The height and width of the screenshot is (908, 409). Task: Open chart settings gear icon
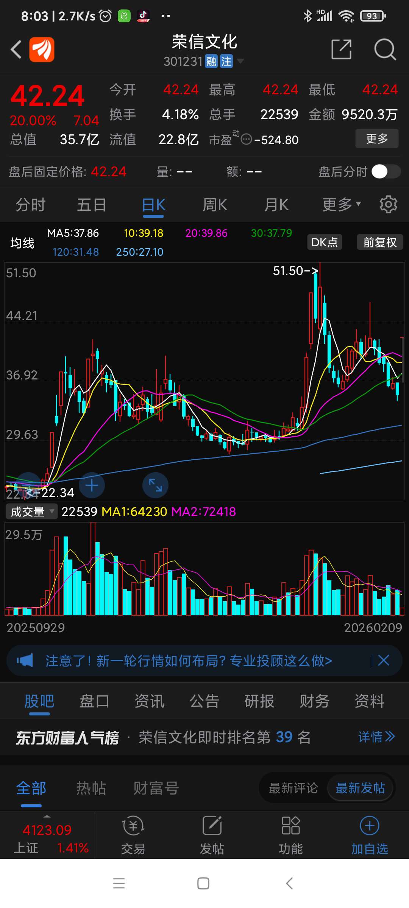pyautogui.click(x=389, y=205)
